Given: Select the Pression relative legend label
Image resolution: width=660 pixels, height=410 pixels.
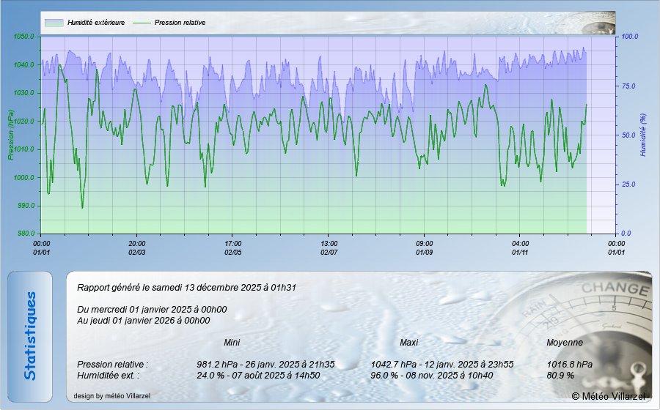Looking at the screenshot, I should [x=180, y=23].
